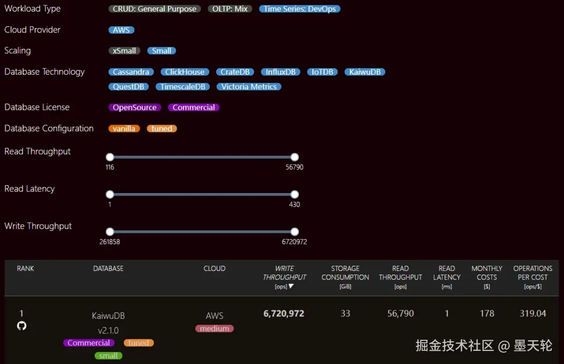The width and height of the screenshot is (564, 364).
Task: Sort the table by CLOUD column
Action: [215, 268]
